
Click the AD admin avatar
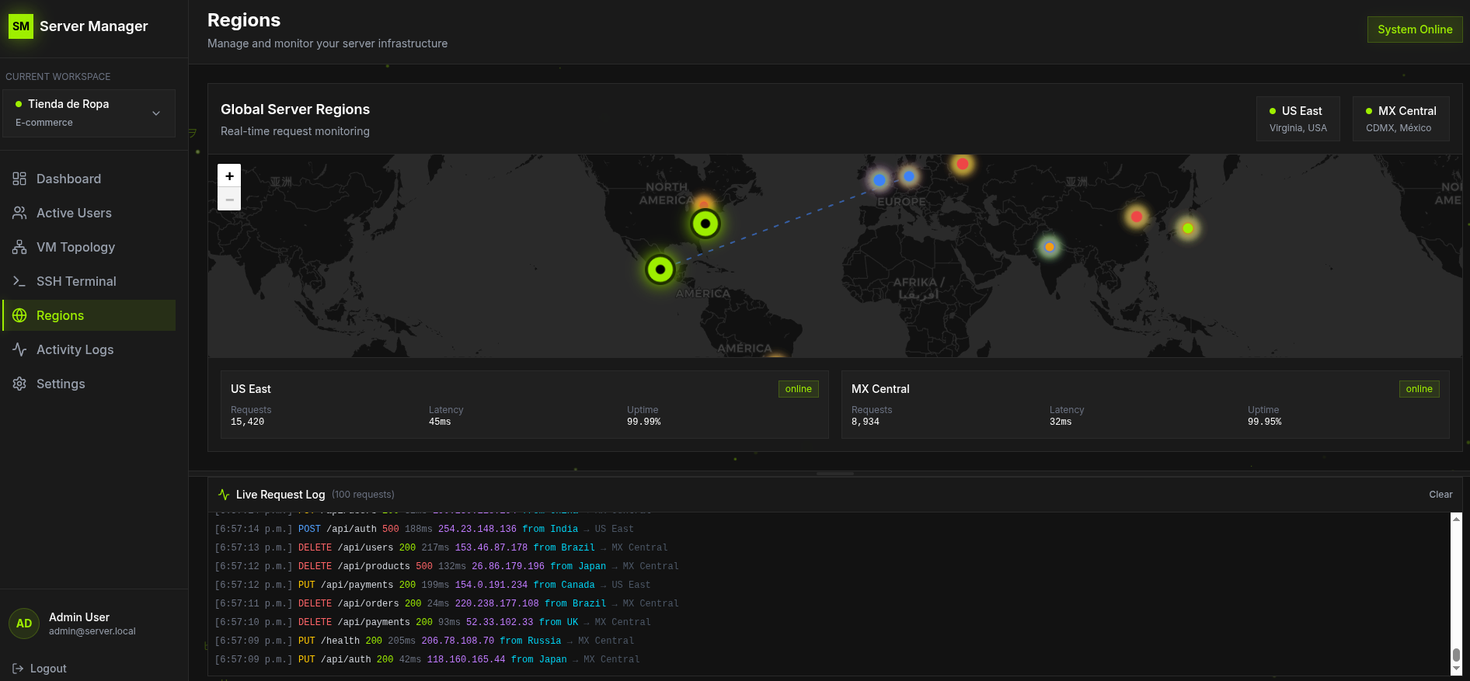tap(24, 624)
